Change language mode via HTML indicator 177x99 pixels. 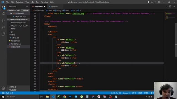point(146,93)
